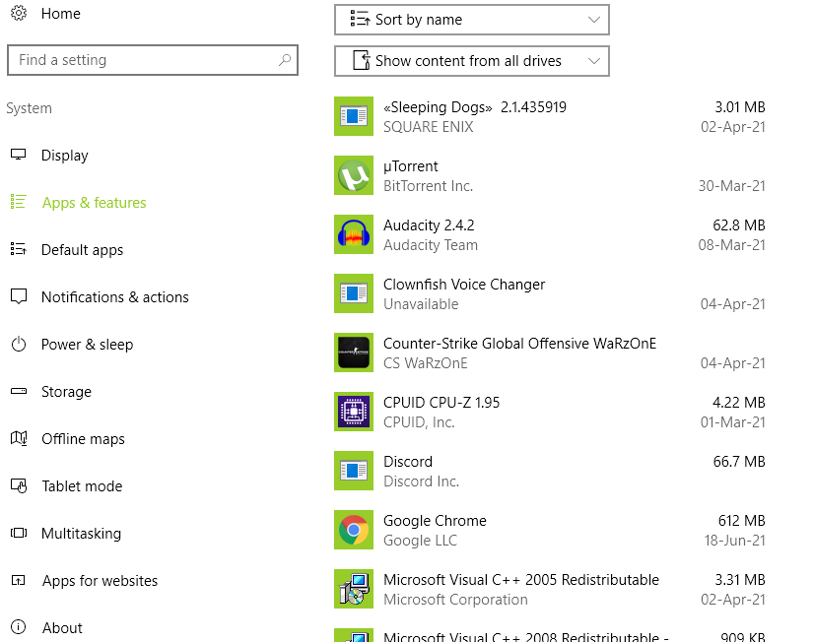Click the System section heading

coord(30,108)
